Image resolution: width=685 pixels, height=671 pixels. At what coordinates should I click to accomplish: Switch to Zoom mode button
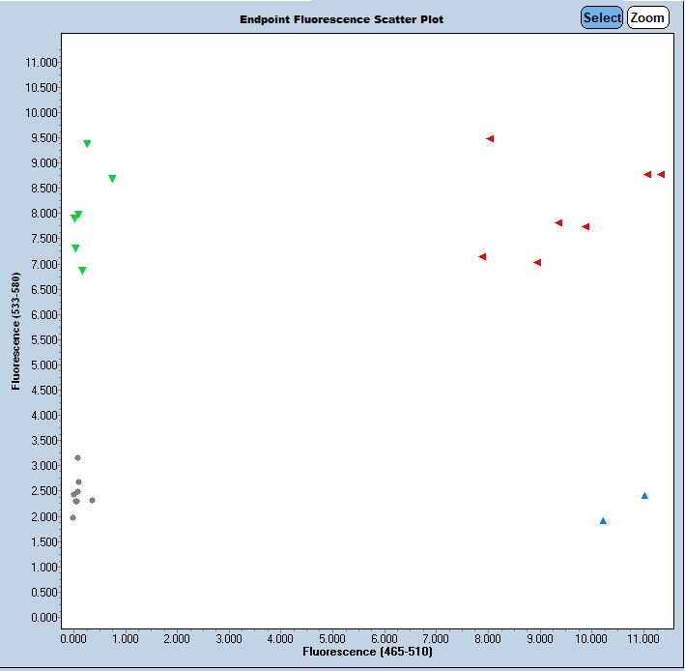click(x=647, y=17)
